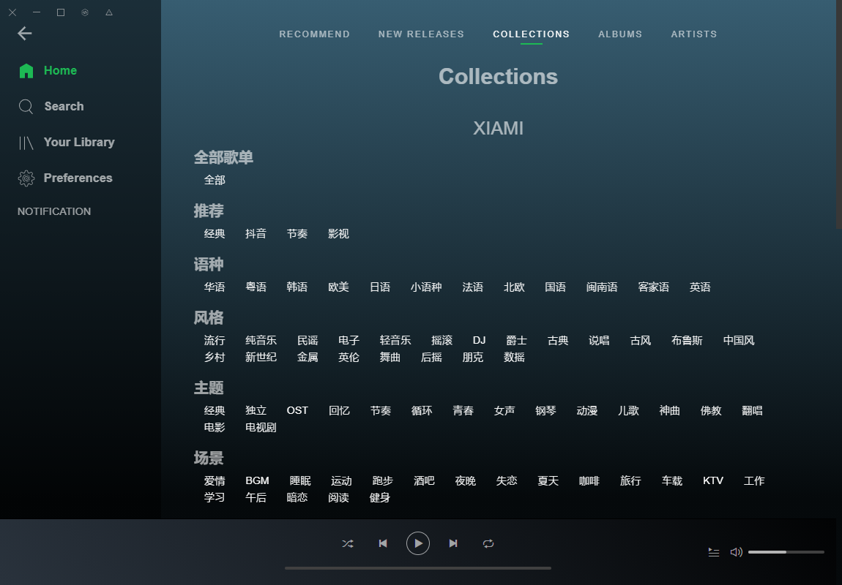Click the Search magnifier icon in the sidebar
The image size is (842, 585).
coord(26,107)
